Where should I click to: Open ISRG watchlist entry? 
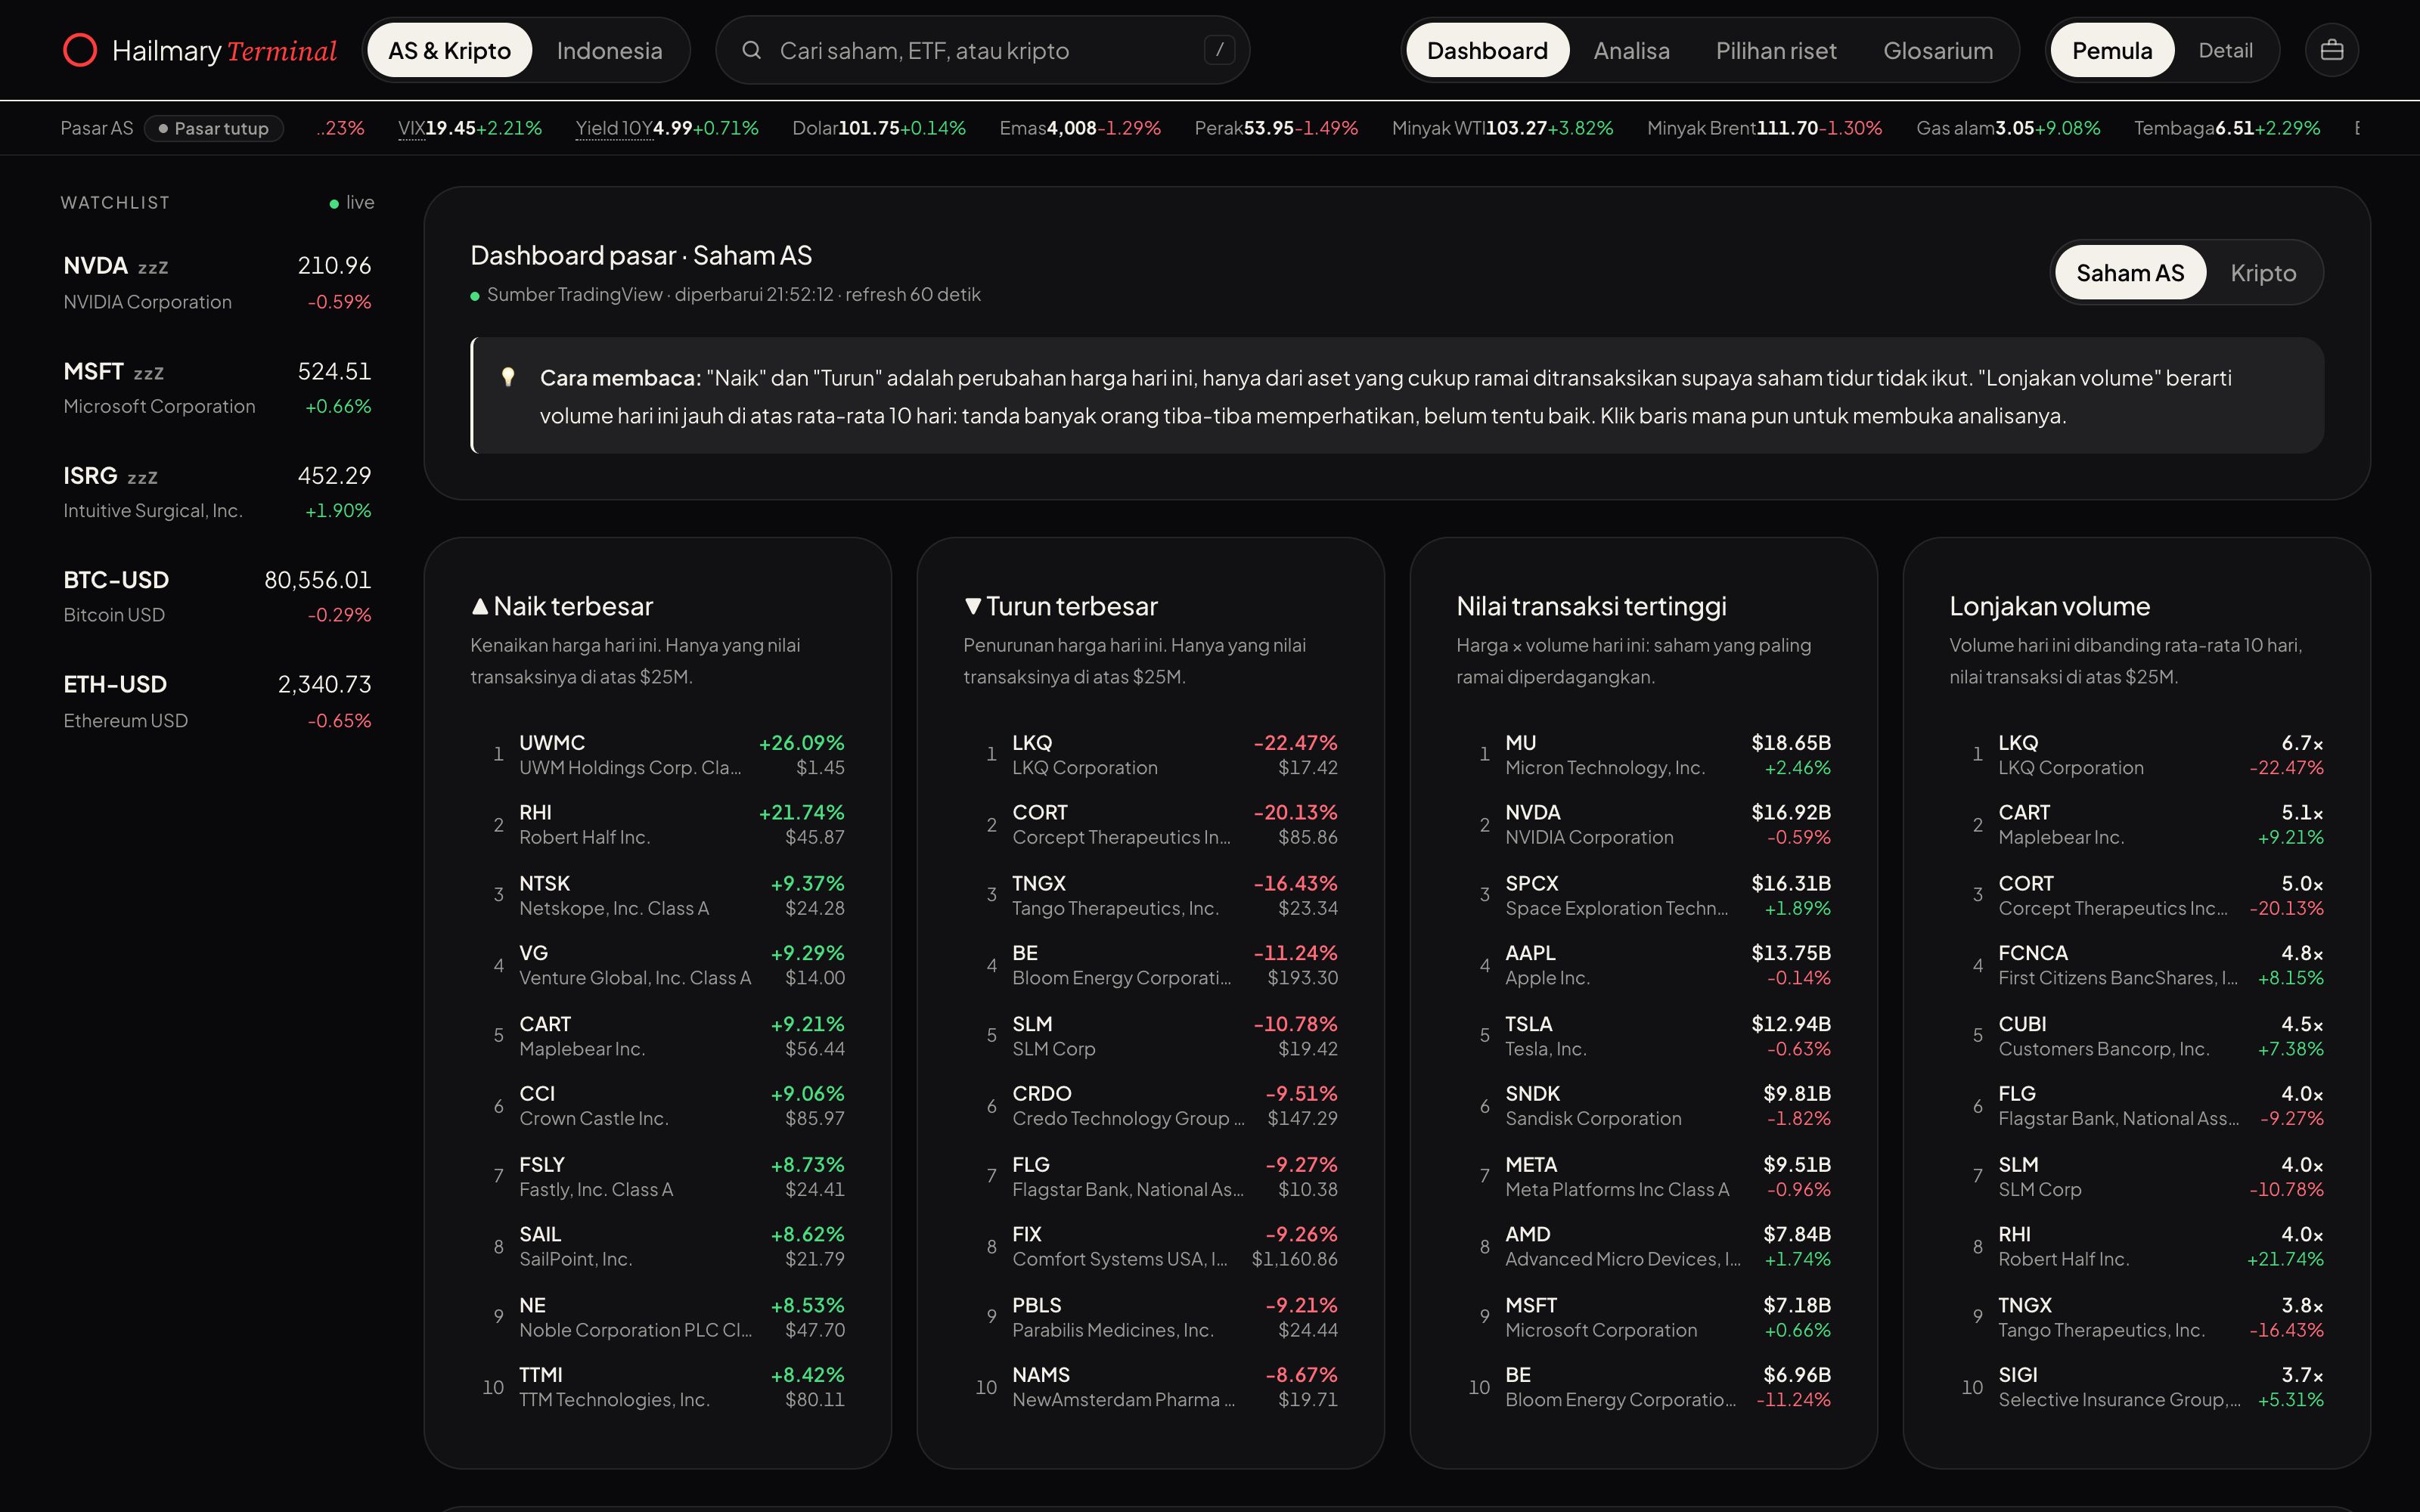click(x=217, y=492)
